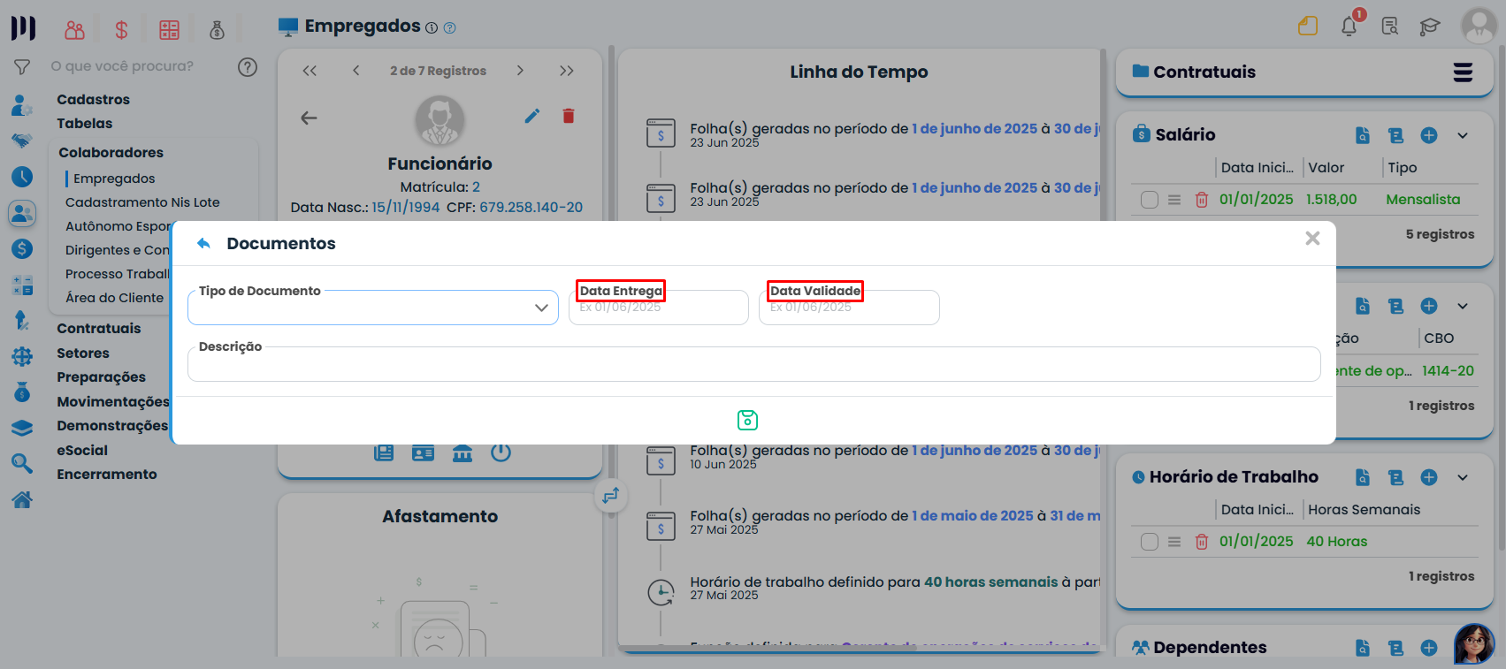This screenshot has height=669, width=1506.
Task: Focus the Data Validade date field
Action: (849, 308)
